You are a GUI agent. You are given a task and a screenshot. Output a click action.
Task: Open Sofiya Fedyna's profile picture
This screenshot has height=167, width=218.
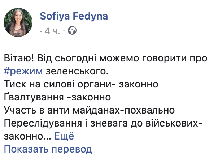(x=18, y=22)
